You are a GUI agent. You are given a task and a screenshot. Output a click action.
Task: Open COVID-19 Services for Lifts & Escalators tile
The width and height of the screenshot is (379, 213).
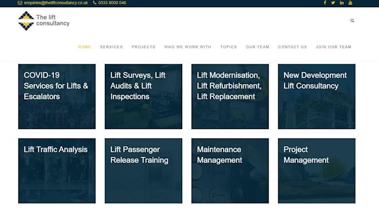point(57,96)
